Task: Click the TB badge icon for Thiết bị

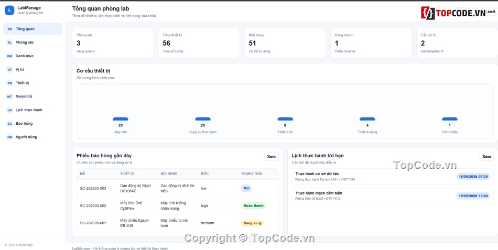Action: click(x=9, y=83)
